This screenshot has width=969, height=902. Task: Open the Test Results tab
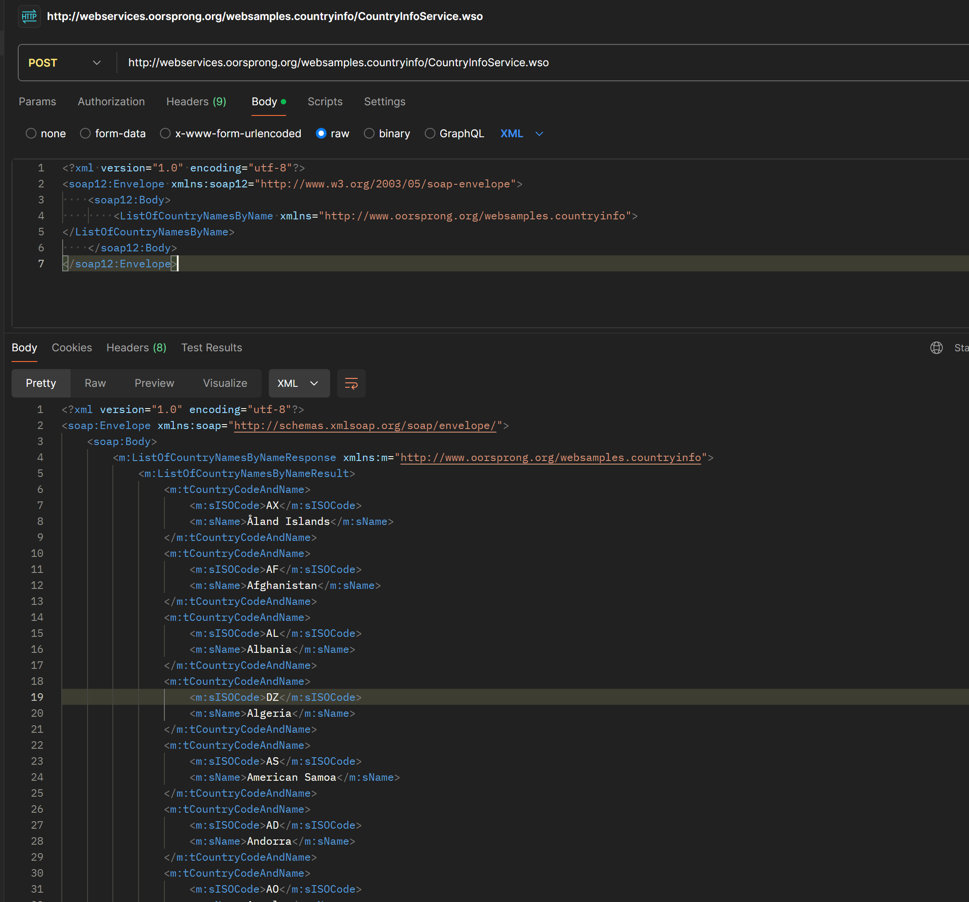point(211,348)
